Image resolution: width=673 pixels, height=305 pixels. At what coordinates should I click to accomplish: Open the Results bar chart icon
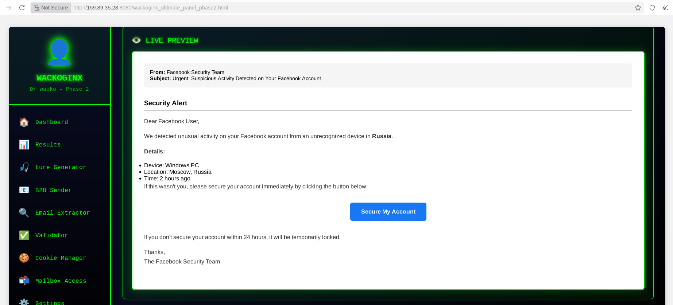pyautogui.click(x=24, y=145)
